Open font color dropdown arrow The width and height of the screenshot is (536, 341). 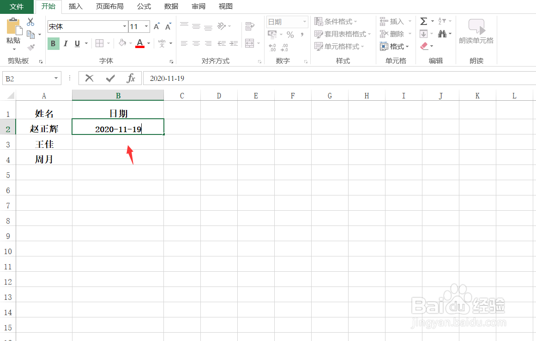coord(149,43)
